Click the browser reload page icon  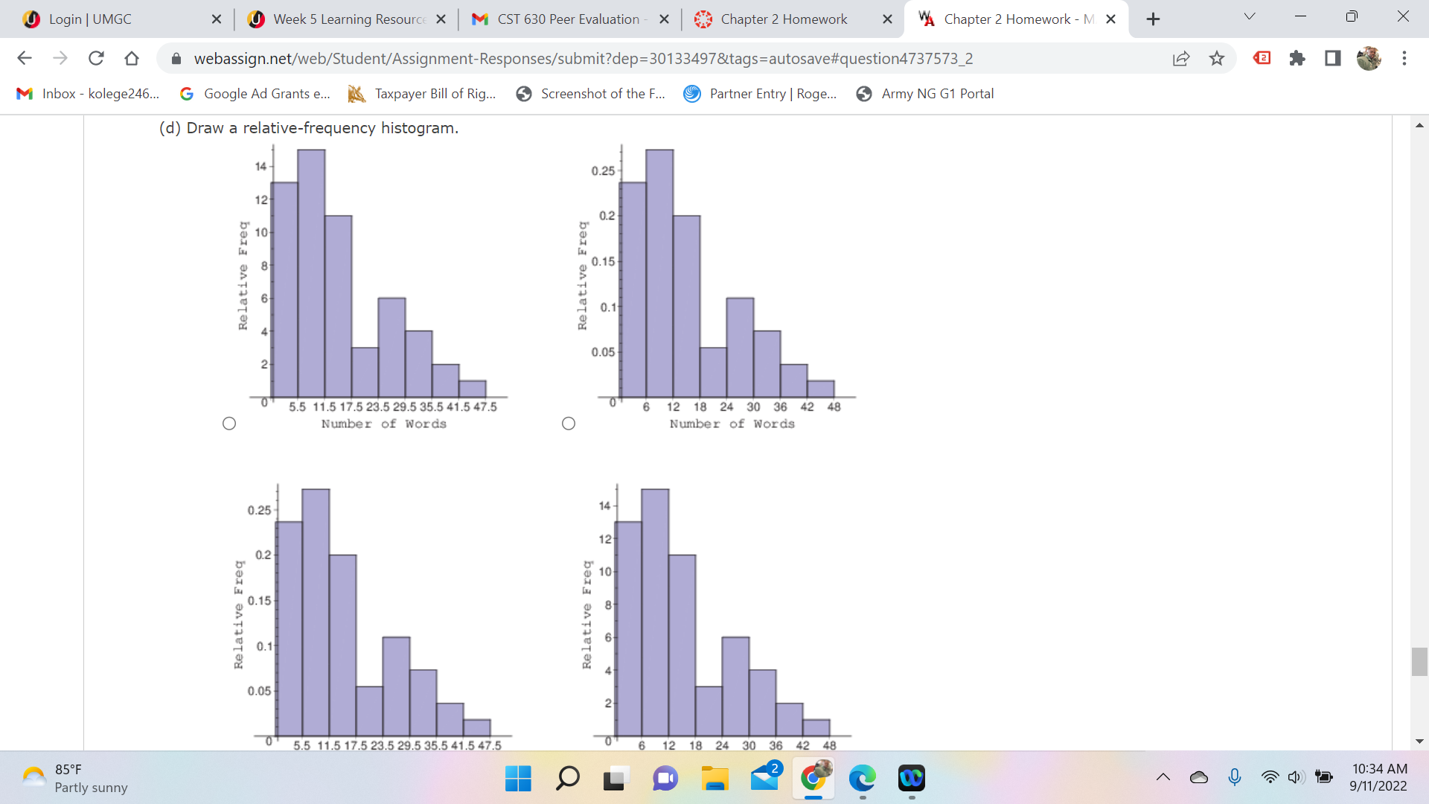point(96,58)
